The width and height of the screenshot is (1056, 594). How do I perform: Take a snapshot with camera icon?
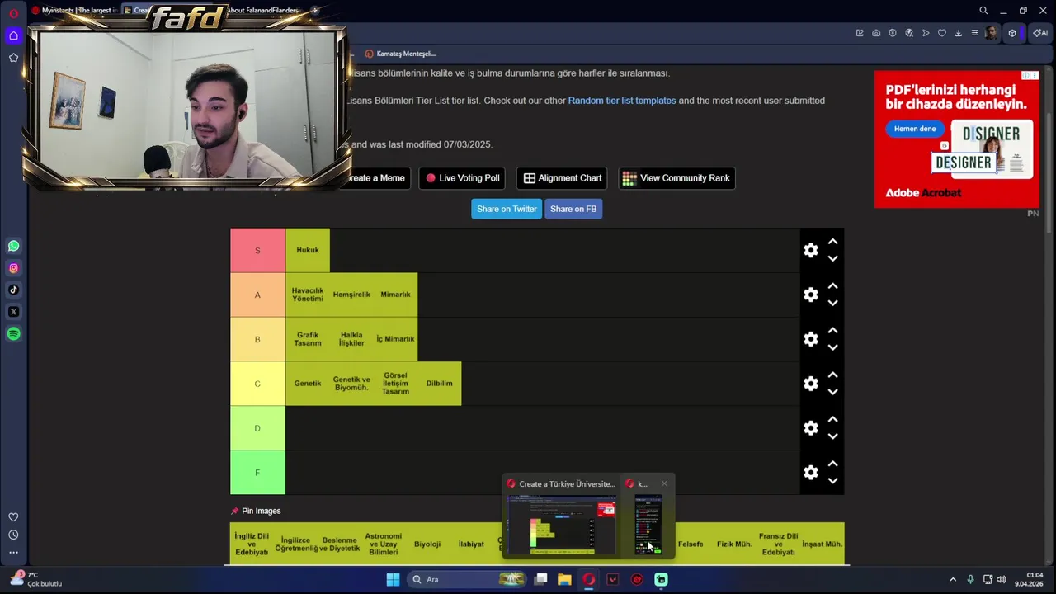[876, 33]
